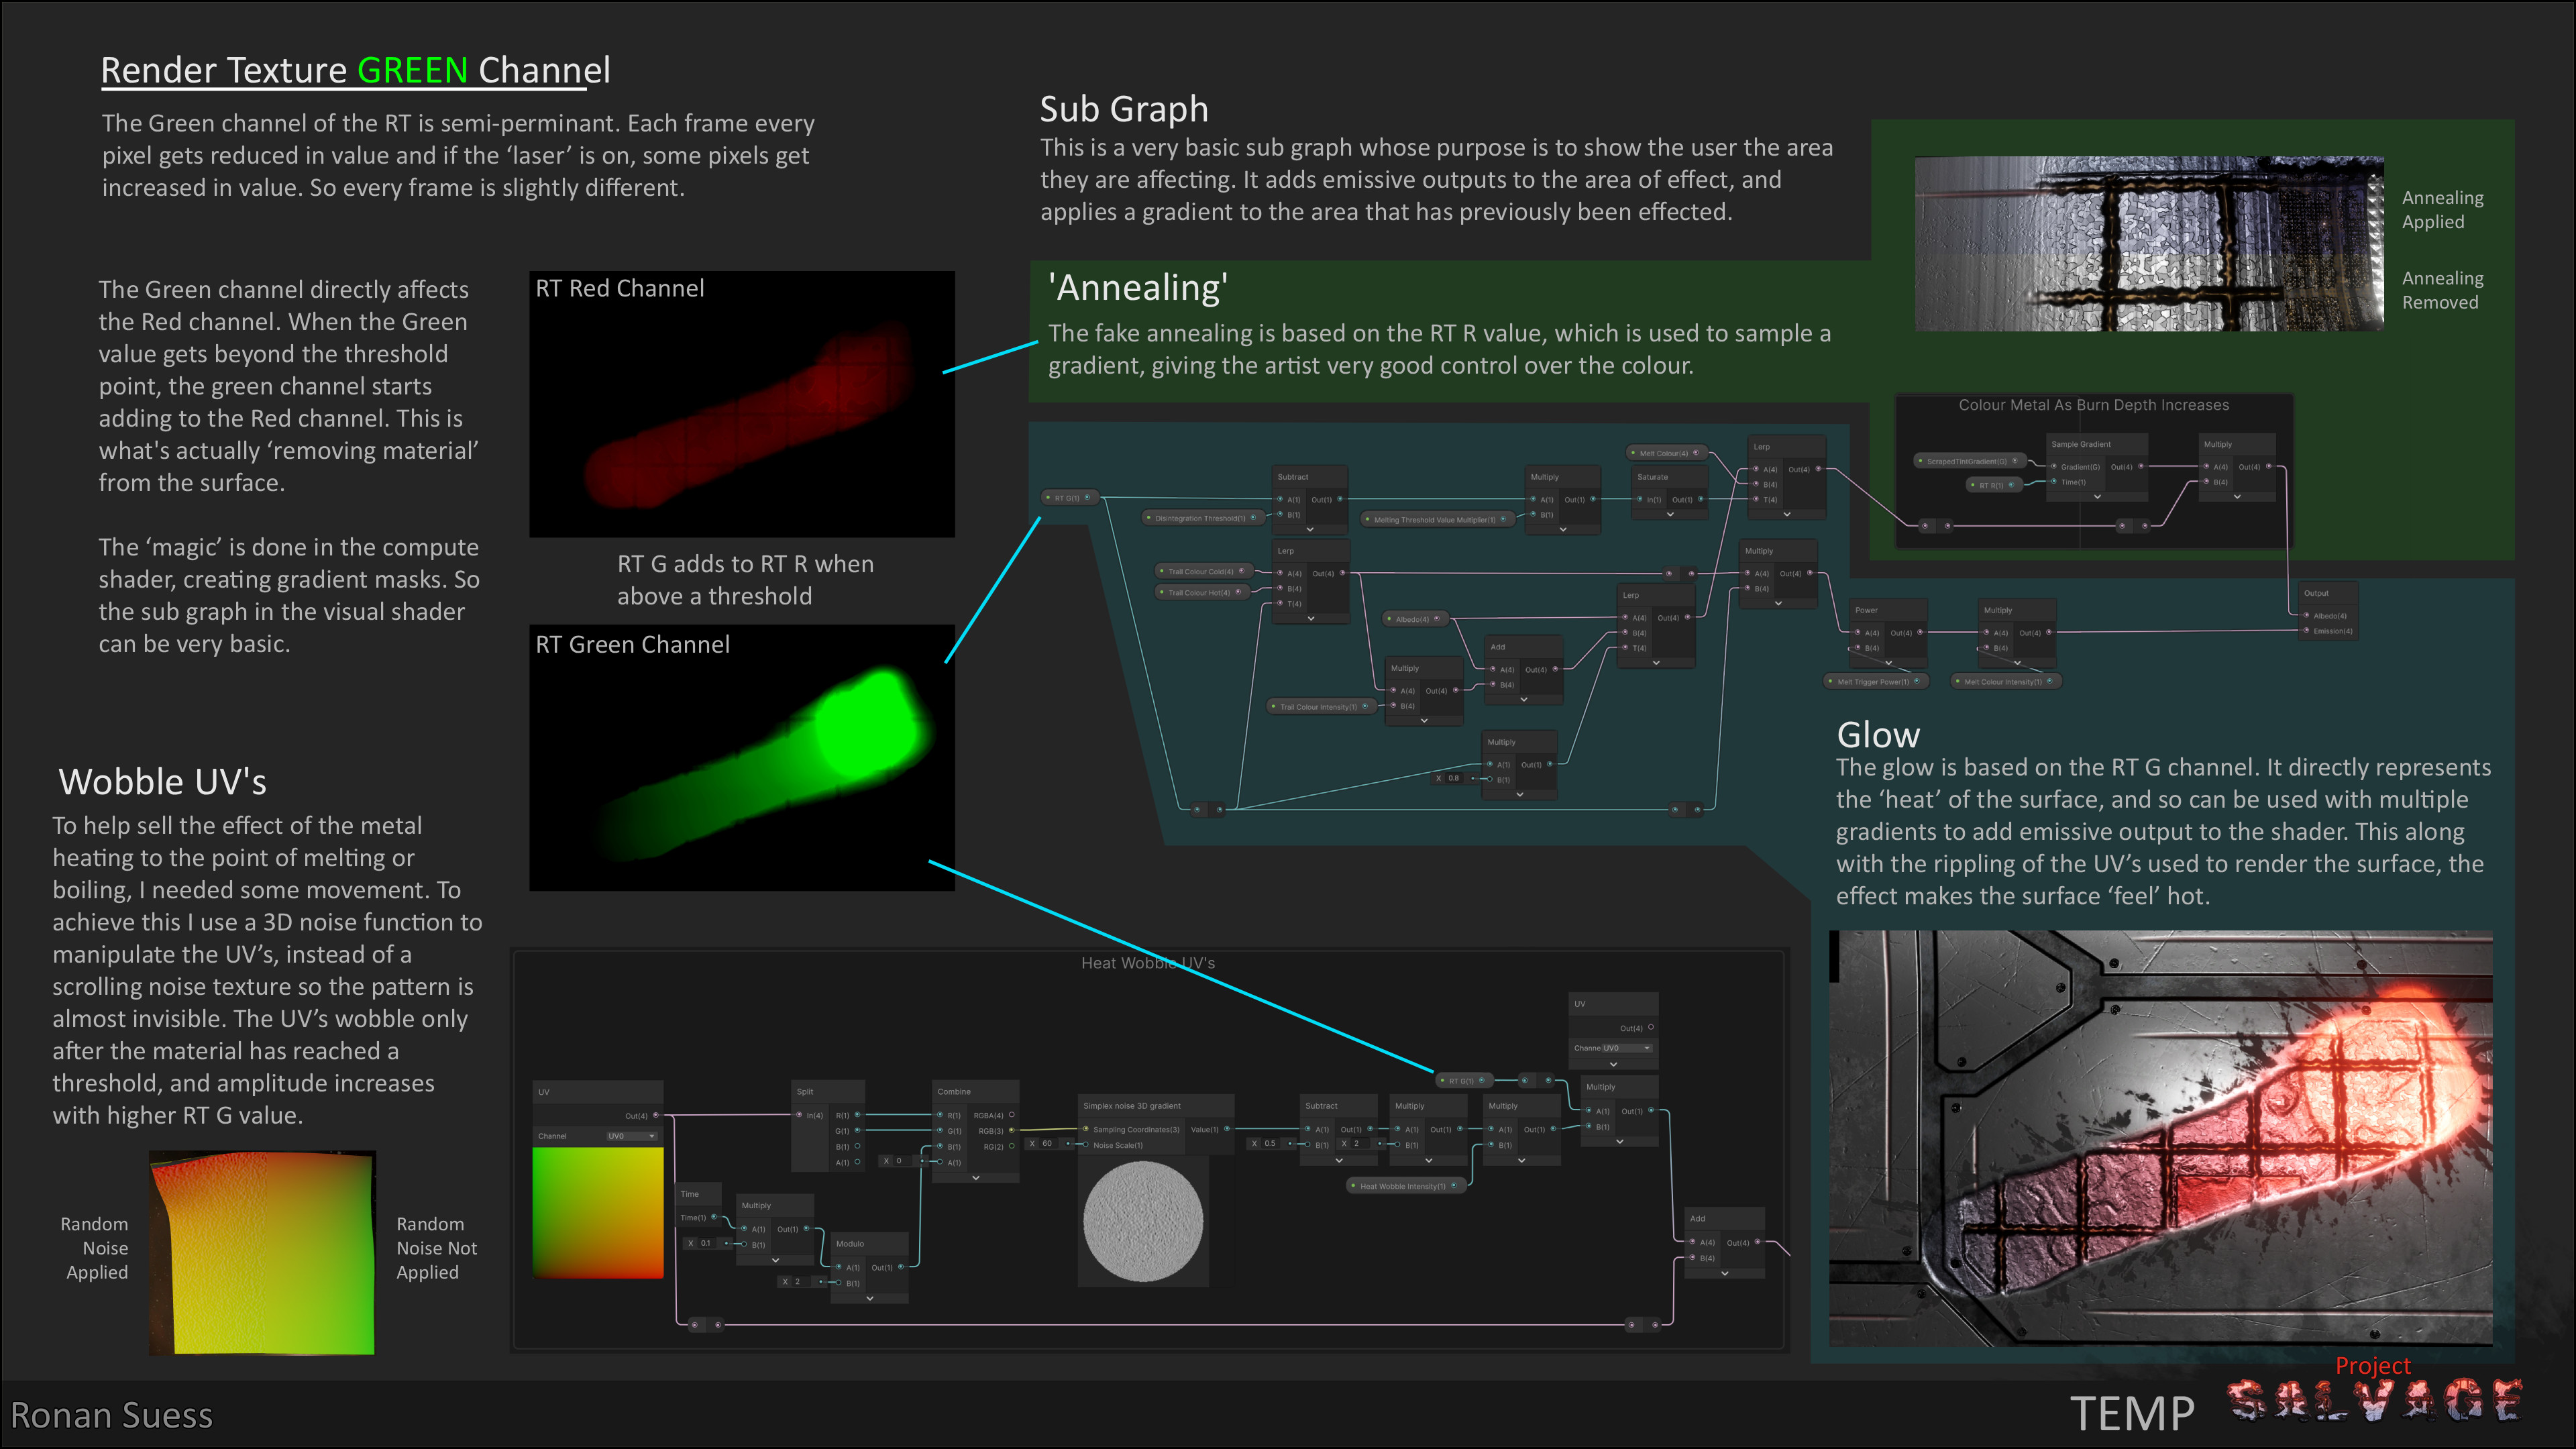Click the UV gradient color preview
The image size is (2576, 1449).
pyautogui.click(x=598, y=1213)
